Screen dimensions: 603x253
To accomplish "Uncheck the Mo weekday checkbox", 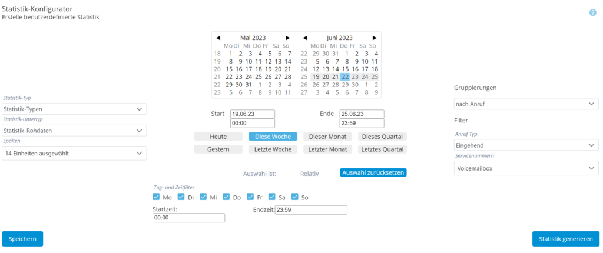I will [x=156, y=197].
